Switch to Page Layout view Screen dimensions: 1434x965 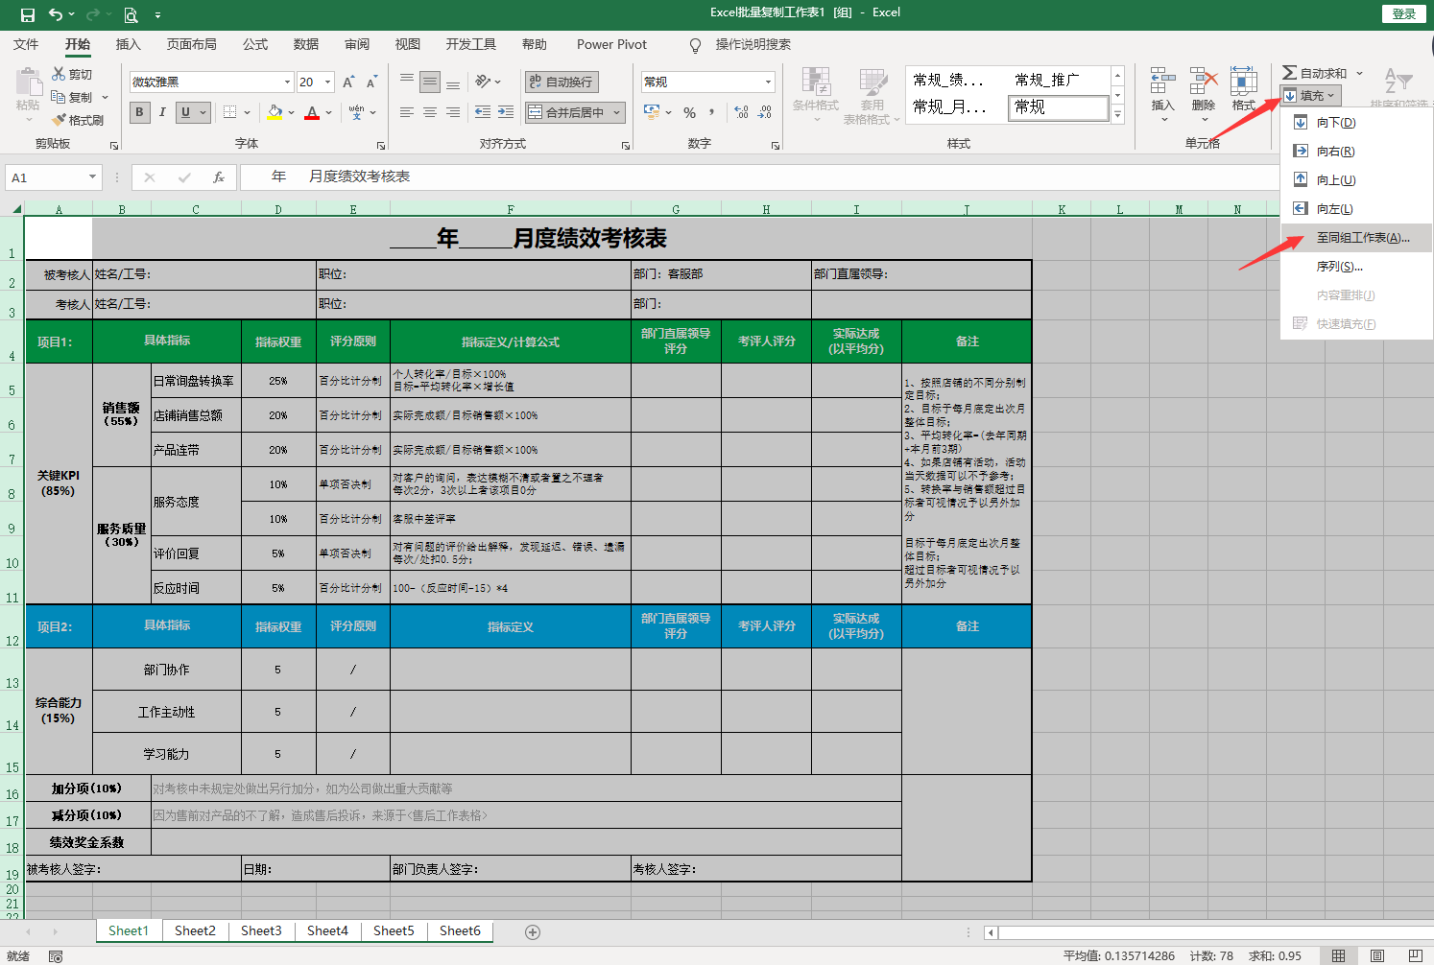click(1377, 955)
